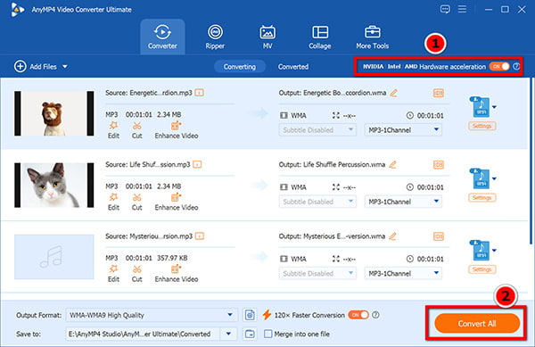Show info for Energetic source file
This screenshot has height=347, width=535.
tap(199, 93)
